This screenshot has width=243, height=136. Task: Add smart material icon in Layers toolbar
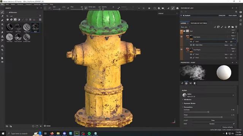(x=229, y=27)
